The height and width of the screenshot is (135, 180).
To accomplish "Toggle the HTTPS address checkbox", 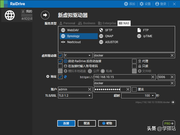I will click(x=60, y=77).
